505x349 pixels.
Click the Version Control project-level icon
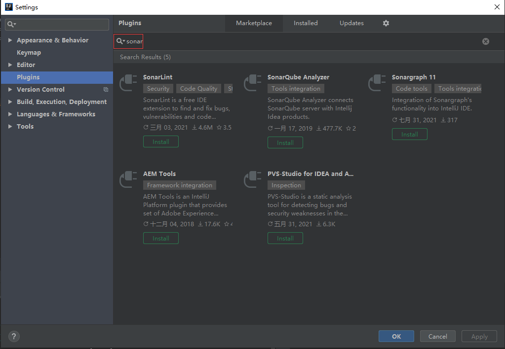point(106,89)
